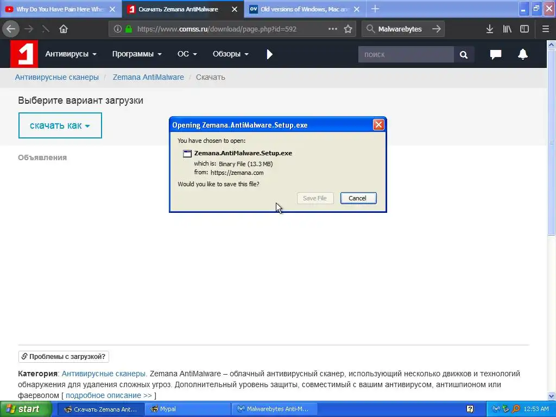
Task: Click the browser forward arrow
Action: coord(29,29)
